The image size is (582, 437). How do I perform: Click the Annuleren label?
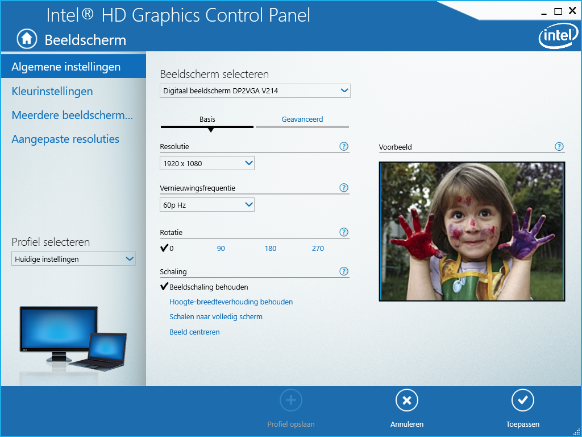(407, 424)
